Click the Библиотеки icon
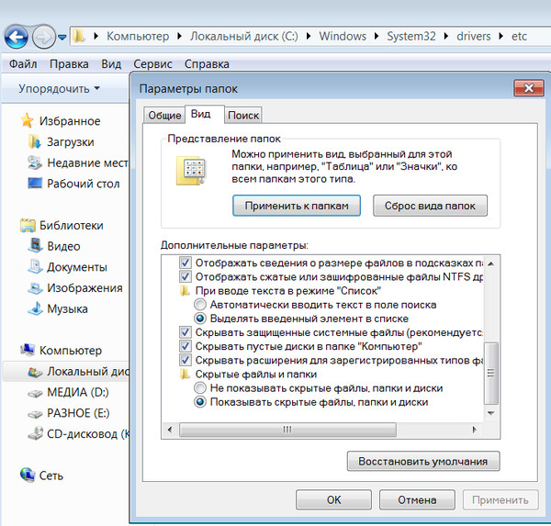Viewport: 551px width, 526px height. click(x=28, y=225)
